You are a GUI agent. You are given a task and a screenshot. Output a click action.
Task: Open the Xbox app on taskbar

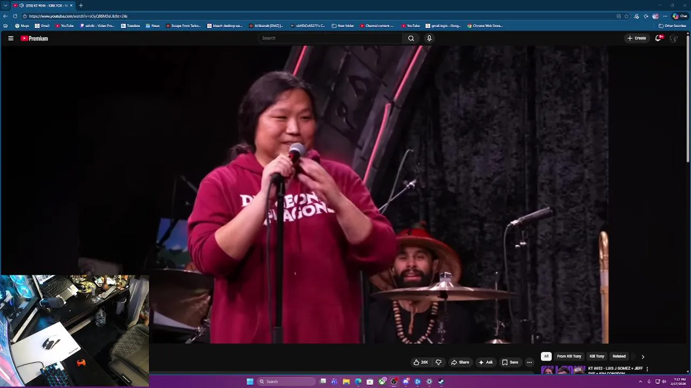pyautogui.click(x=382, y=382)
